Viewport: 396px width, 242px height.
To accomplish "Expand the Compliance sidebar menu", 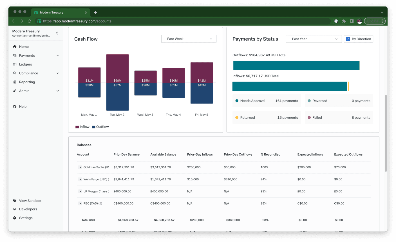I will [x=58, y=73].
